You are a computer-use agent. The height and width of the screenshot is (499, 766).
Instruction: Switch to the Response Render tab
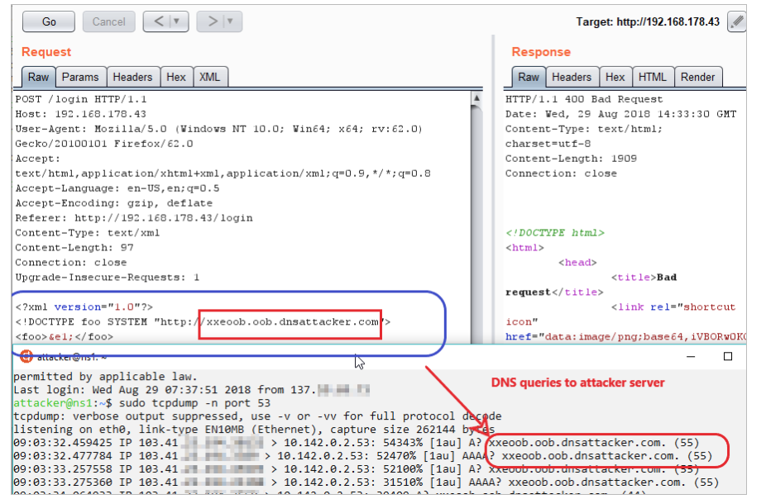697,77
